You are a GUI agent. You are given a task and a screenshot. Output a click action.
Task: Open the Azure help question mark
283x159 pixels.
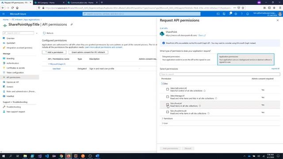click(242, 14)
